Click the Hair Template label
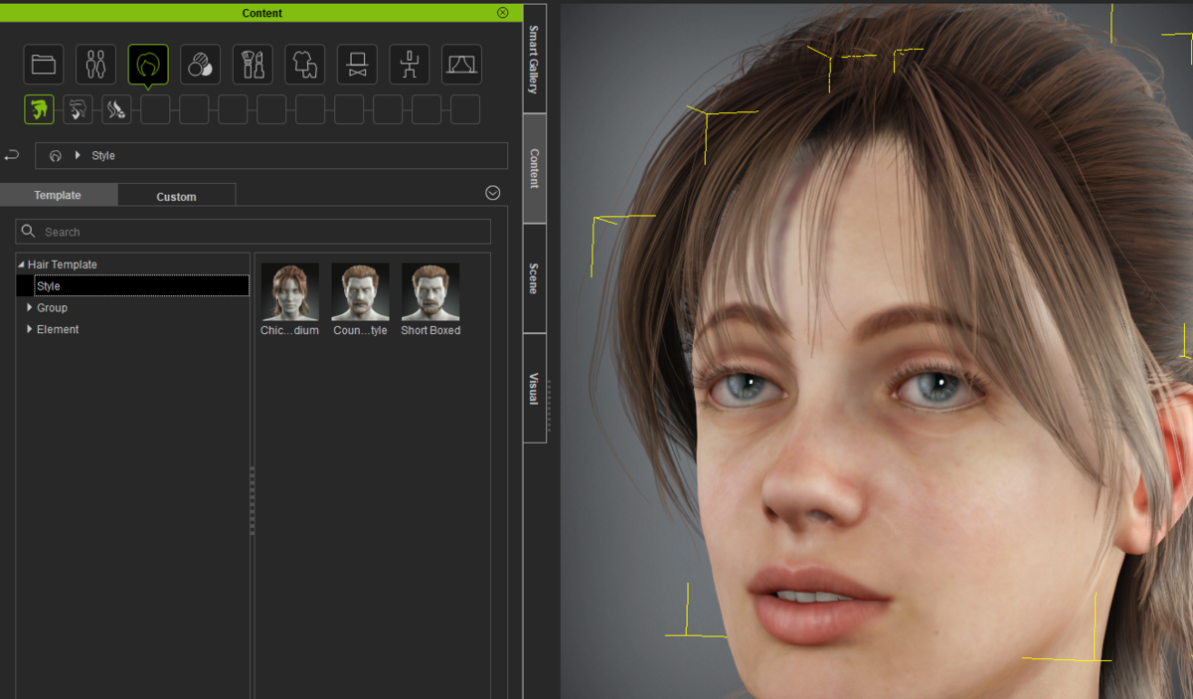This screenshot has width=1193, height=699. tap(63, 264)
